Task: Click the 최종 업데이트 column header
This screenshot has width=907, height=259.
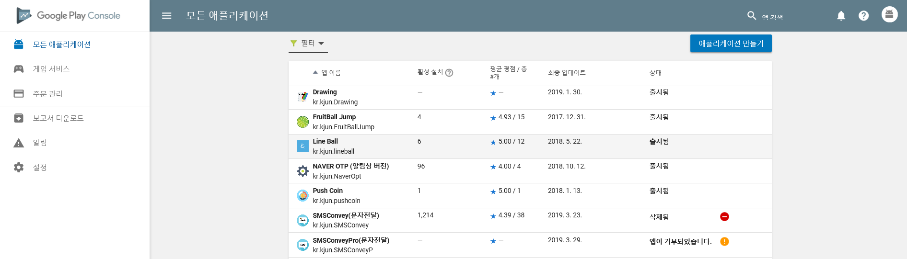Action: click(x=567, y=73)
